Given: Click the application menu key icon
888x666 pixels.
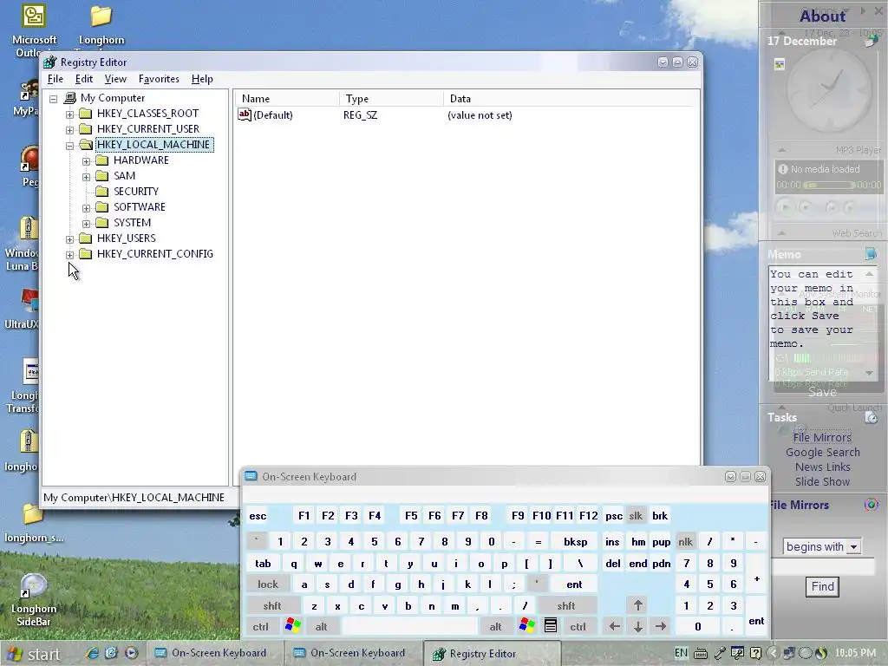Looking at the screenshot, I should coord(551,626).
